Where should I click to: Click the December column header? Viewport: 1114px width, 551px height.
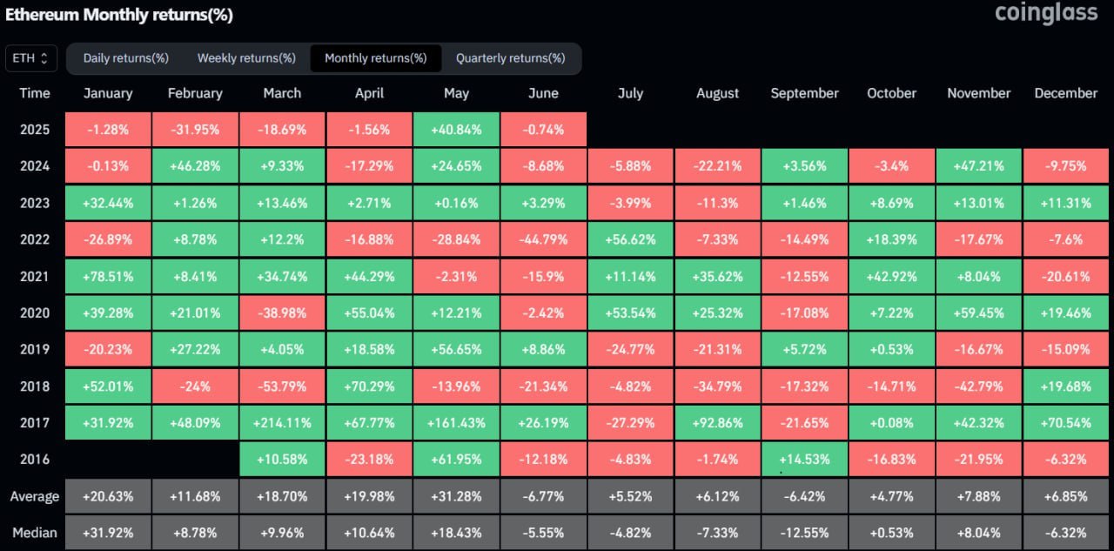1066,93
